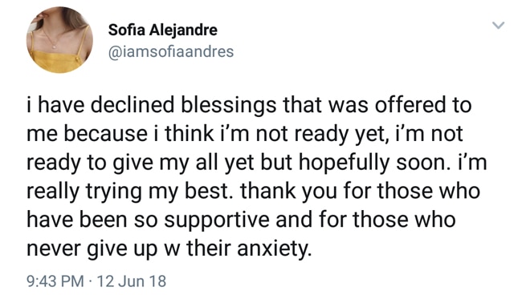Viewport: 530px width, 295px height.
Task: Click "never give up" on last line
Action: point(92,249)
